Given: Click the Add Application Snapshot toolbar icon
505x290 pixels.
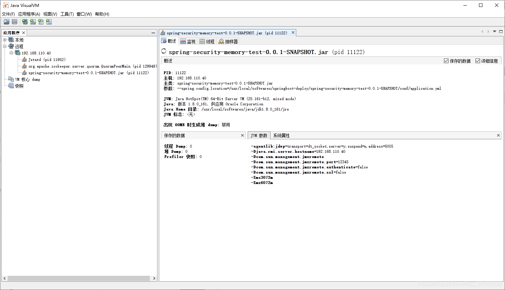Looking at the screenshot, I should [49, 22].
